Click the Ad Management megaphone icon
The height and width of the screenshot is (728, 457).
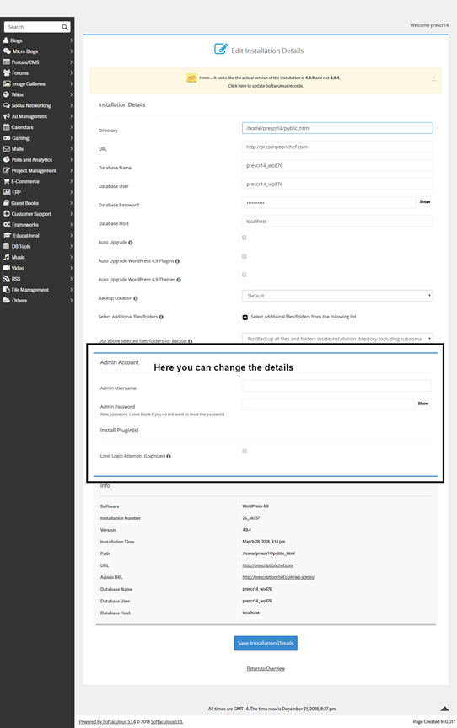7,116
